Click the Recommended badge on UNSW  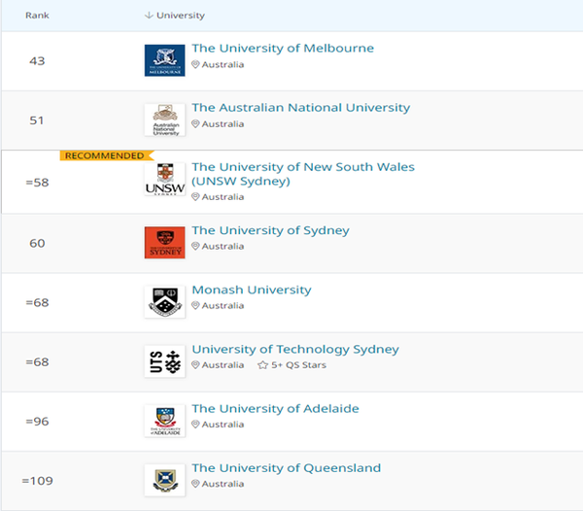104,155
